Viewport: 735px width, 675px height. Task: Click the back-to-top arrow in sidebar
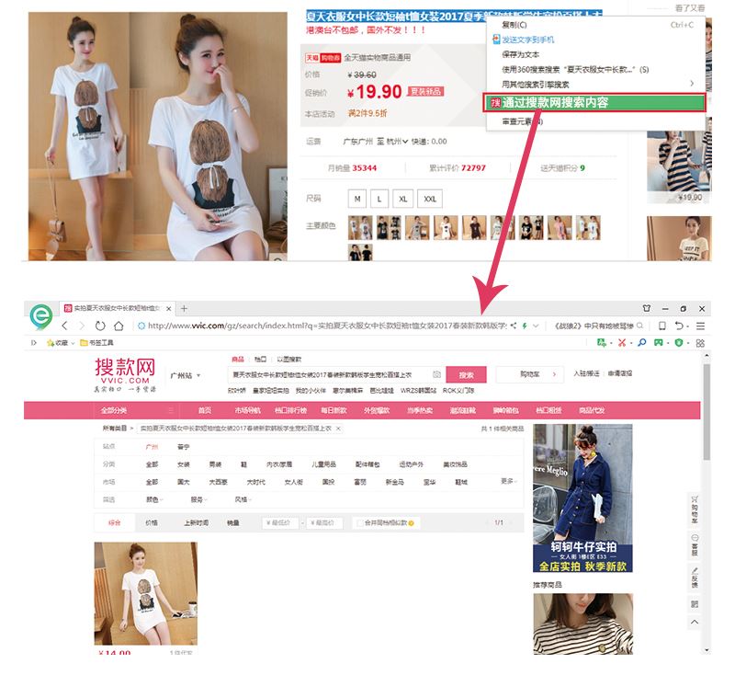[x=695, y=622]
